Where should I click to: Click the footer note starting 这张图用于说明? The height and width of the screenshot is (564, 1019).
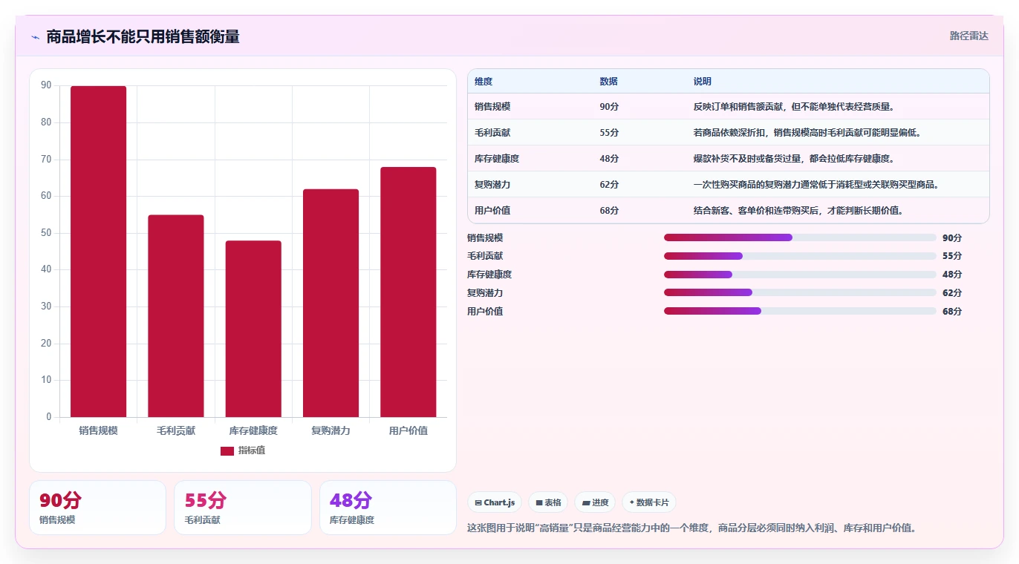tap(691, 528)
